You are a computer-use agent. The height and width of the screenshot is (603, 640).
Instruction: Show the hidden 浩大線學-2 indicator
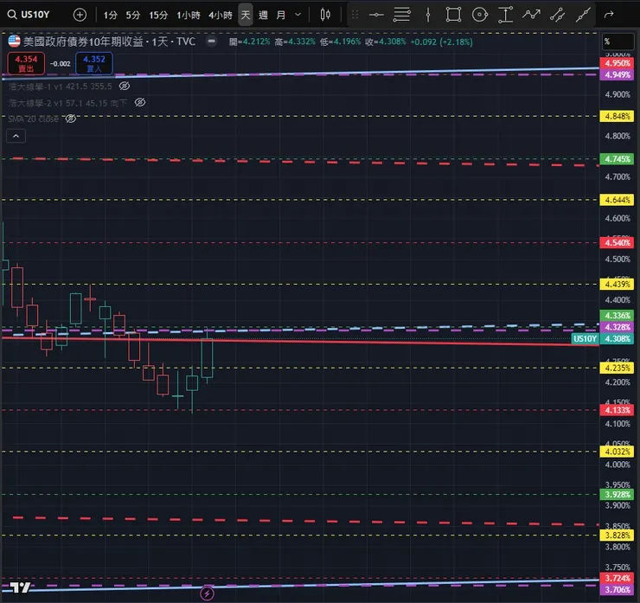point(140,102)
